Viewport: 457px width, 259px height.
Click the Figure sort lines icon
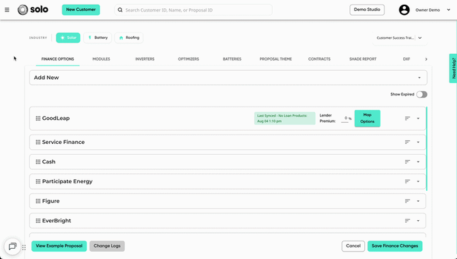click(407, 201)
